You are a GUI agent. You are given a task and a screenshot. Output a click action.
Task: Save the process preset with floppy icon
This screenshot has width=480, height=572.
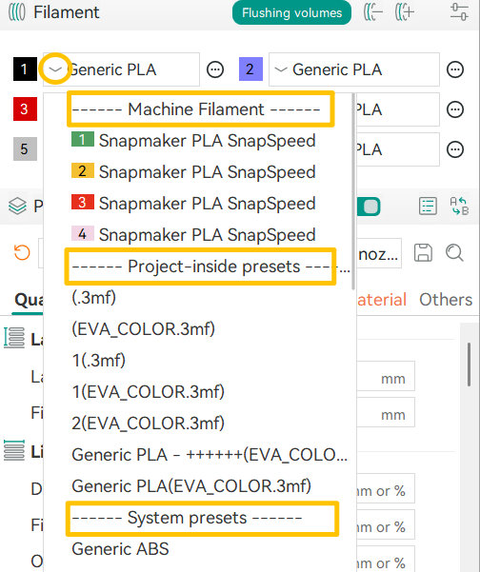click(x=423, y=253)
